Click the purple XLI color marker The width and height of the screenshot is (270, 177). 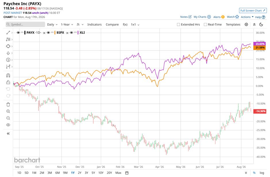(78, 32)
